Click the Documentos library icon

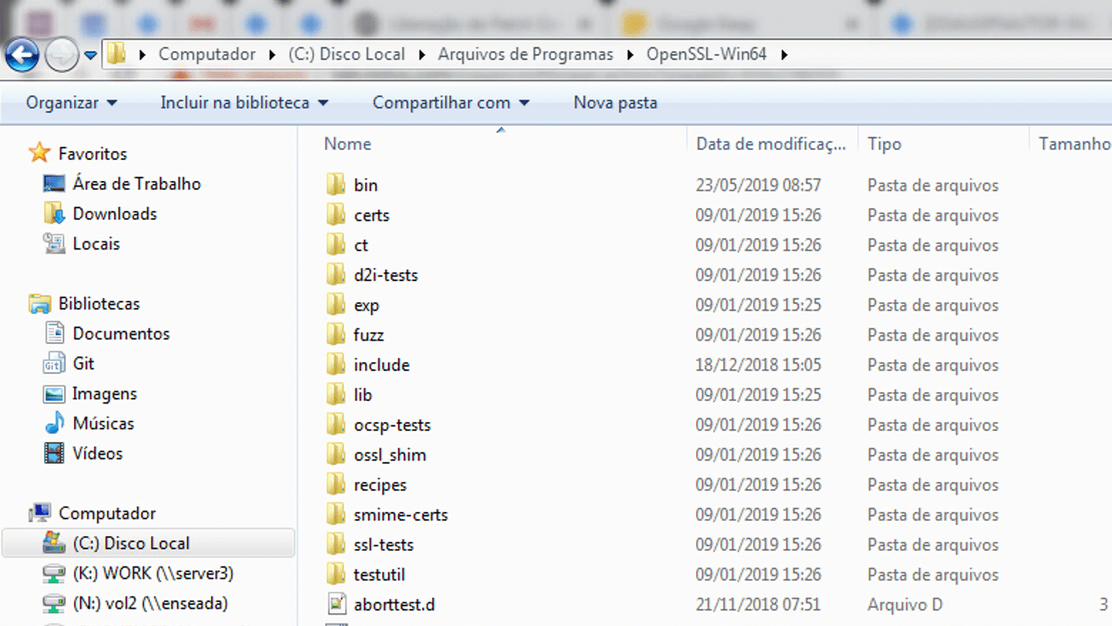[54, 333]
